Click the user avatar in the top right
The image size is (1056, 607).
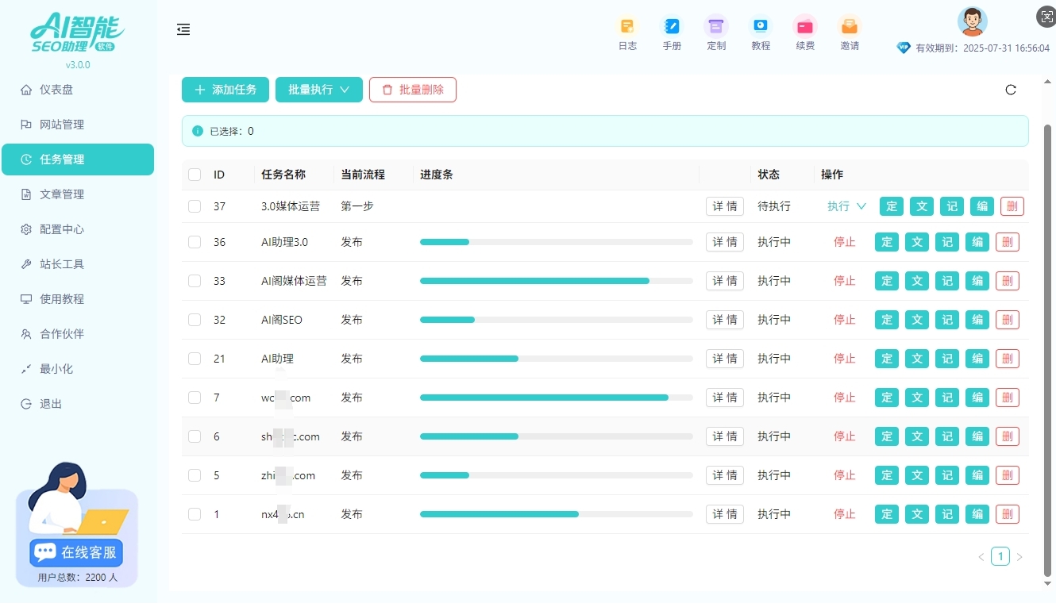click(x=972, y=21)
